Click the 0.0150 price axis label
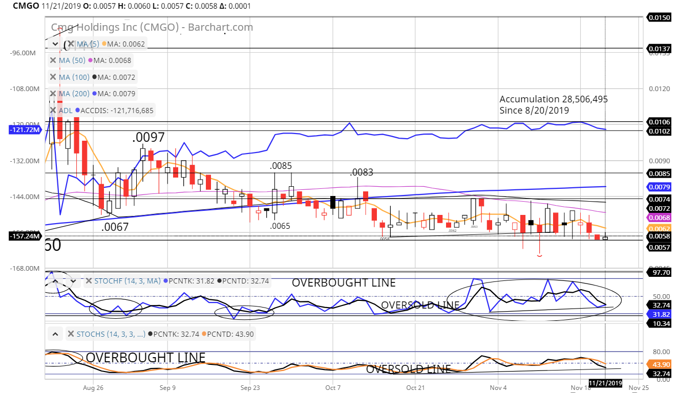 pyautogui.click(x=659, y=17)
